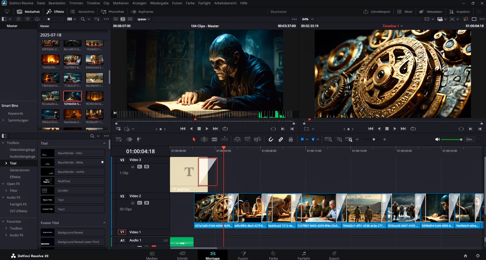Open the Mixer panel
The width and height of the screenshot is (486, 260).
[405, 11]
